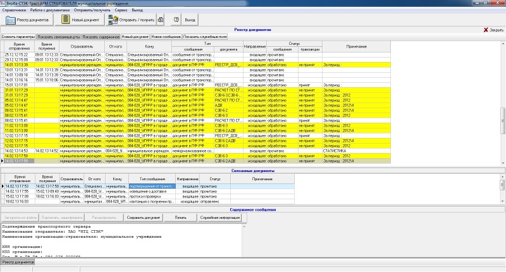
Task: Click the greyed Загрузить из файла button
Action: point(20,218)
